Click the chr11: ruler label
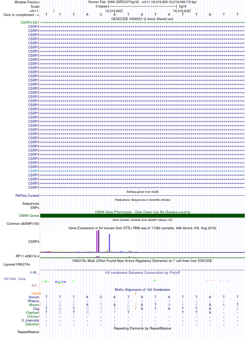 35,11
